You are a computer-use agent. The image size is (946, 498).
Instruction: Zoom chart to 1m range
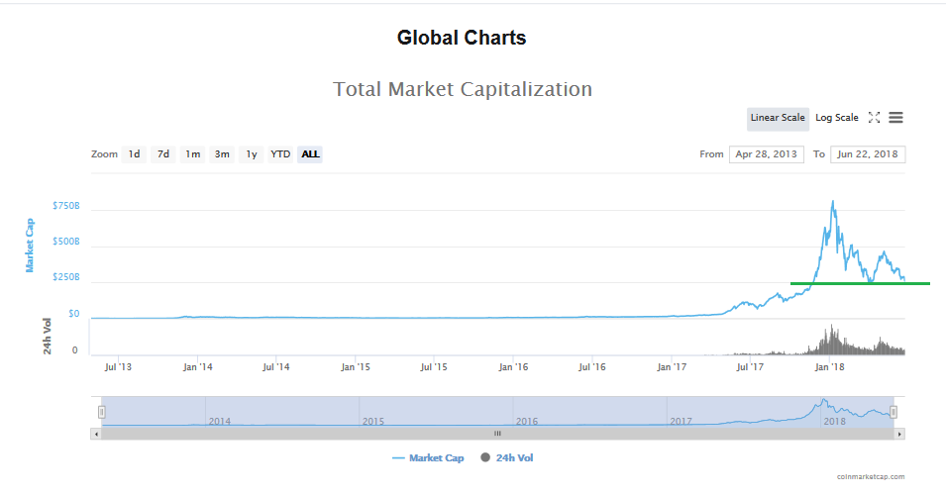(193, 154)
